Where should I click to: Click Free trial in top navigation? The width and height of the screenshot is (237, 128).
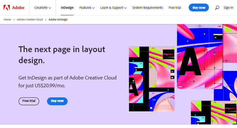[x=175, y=8]
